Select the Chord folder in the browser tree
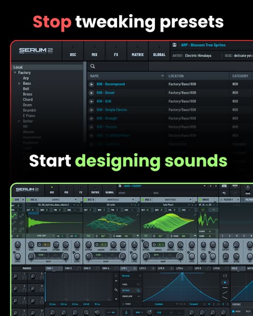Image resolution: width=253 pixels, height=316 pixels. click(x=28, y=100)
